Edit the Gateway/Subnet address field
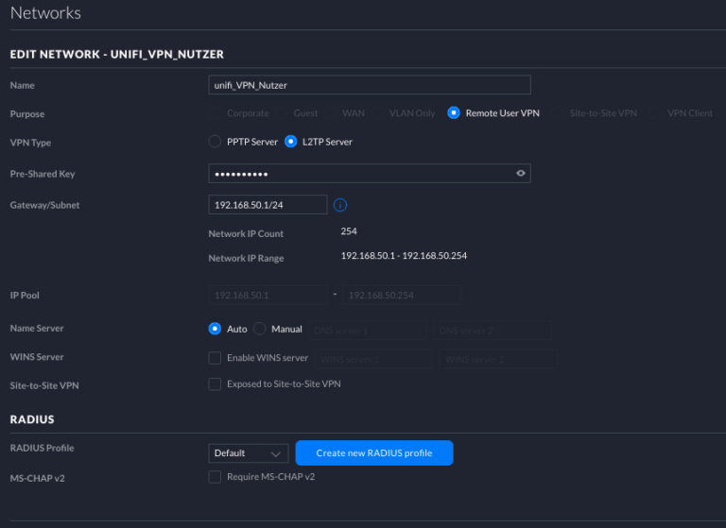This screenshot has height=528, width=726. pos(268,205)
